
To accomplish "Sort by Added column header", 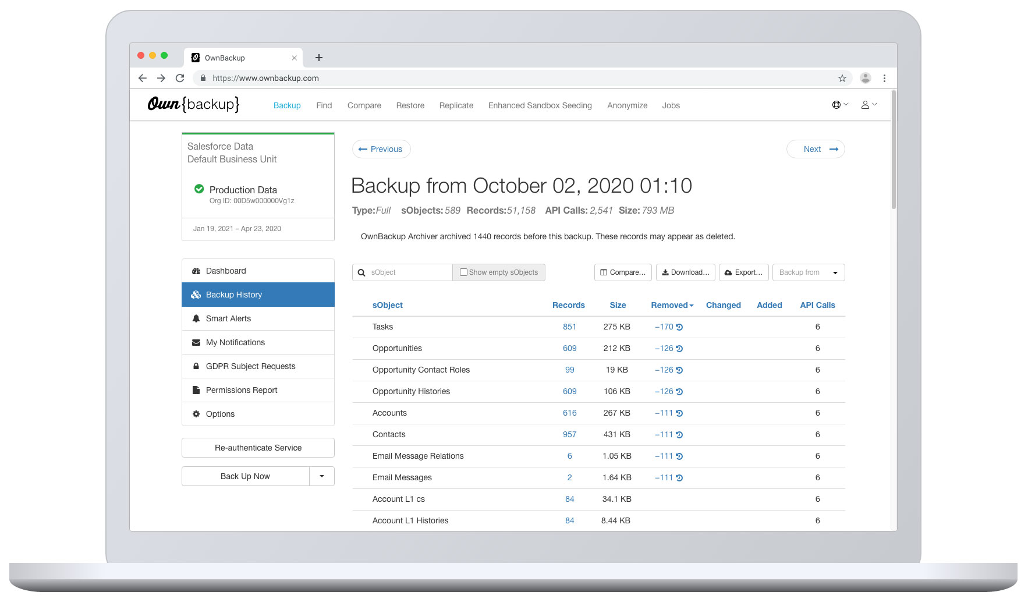I will tap(770, 305).
